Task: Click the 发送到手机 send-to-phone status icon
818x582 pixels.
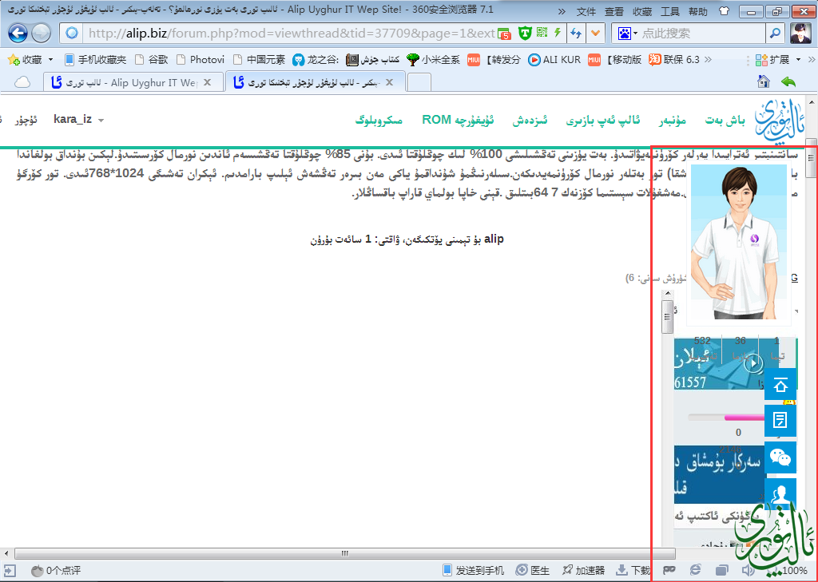Action: tap(473, 570)
